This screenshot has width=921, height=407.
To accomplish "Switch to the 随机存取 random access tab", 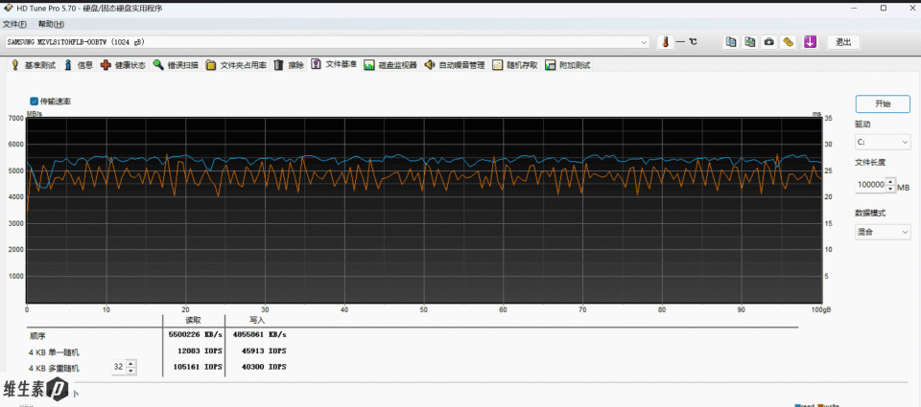I will (x=516, y=65).
